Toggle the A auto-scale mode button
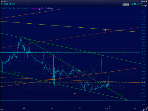This screenshot has width=148, height=111. click(142, 110)
